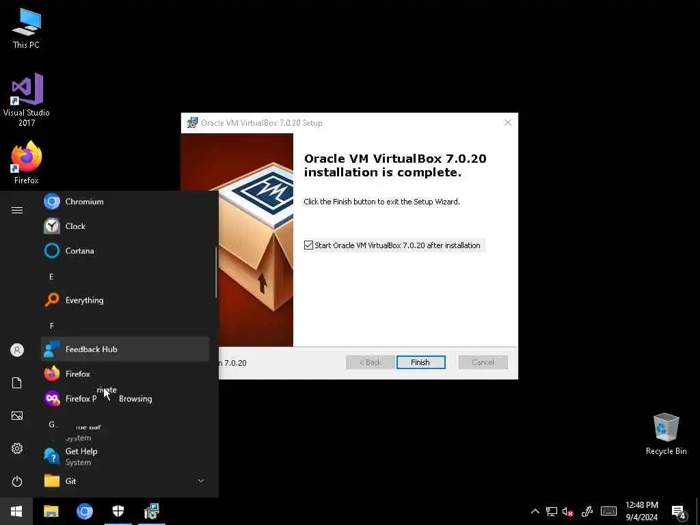The height and width of the screenshot is (525, 700).
Task: Open Firefox Private Browsing entry
Action: click(125, 399)
